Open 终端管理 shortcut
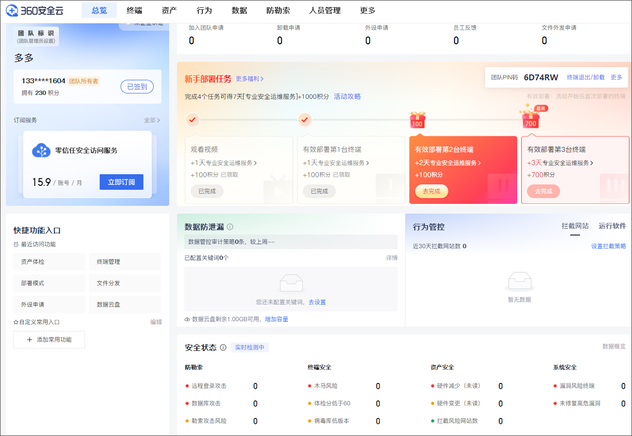 click(125, 262)
